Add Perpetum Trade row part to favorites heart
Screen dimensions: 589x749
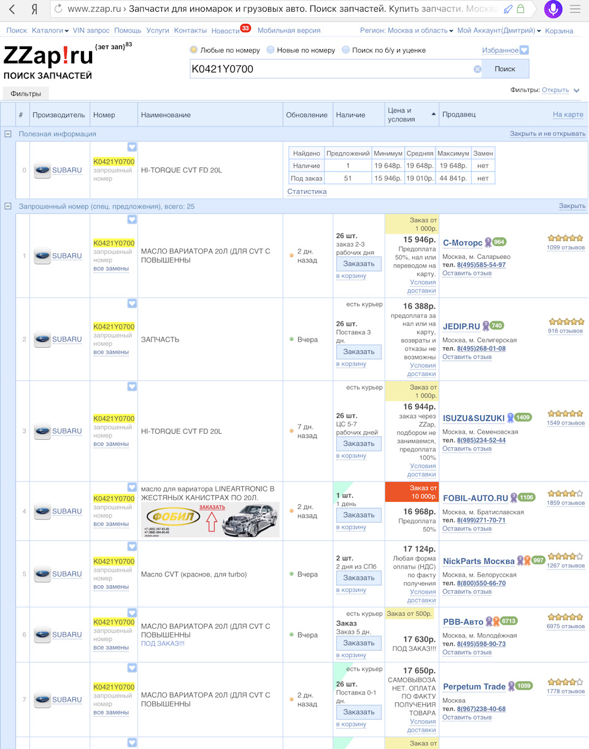[x=132, y=668]
